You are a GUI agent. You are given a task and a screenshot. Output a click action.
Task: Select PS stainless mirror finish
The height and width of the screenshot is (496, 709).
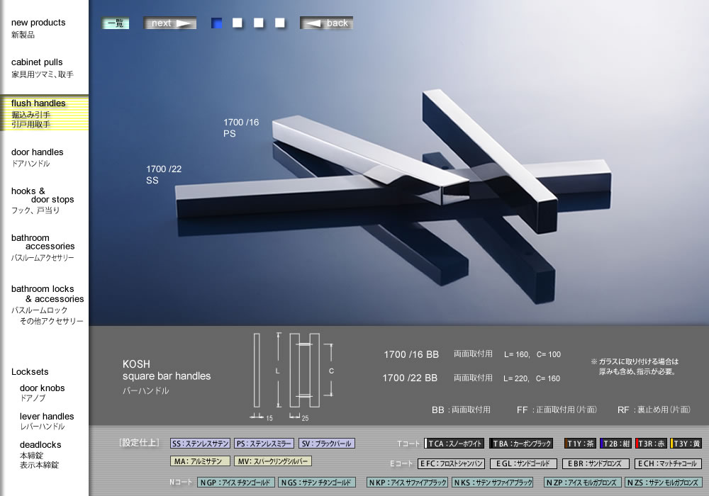264,444
